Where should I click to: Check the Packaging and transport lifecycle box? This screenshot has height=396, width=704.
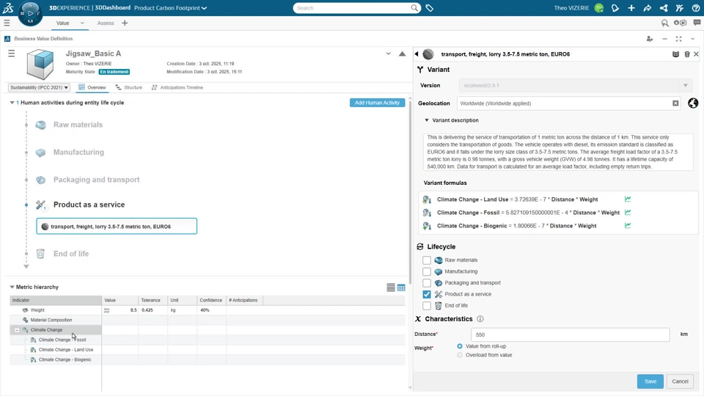coord(427,283)
